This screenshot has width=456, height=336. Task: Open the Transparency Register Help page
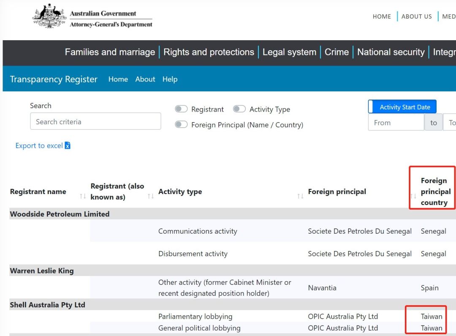(170, 79)
